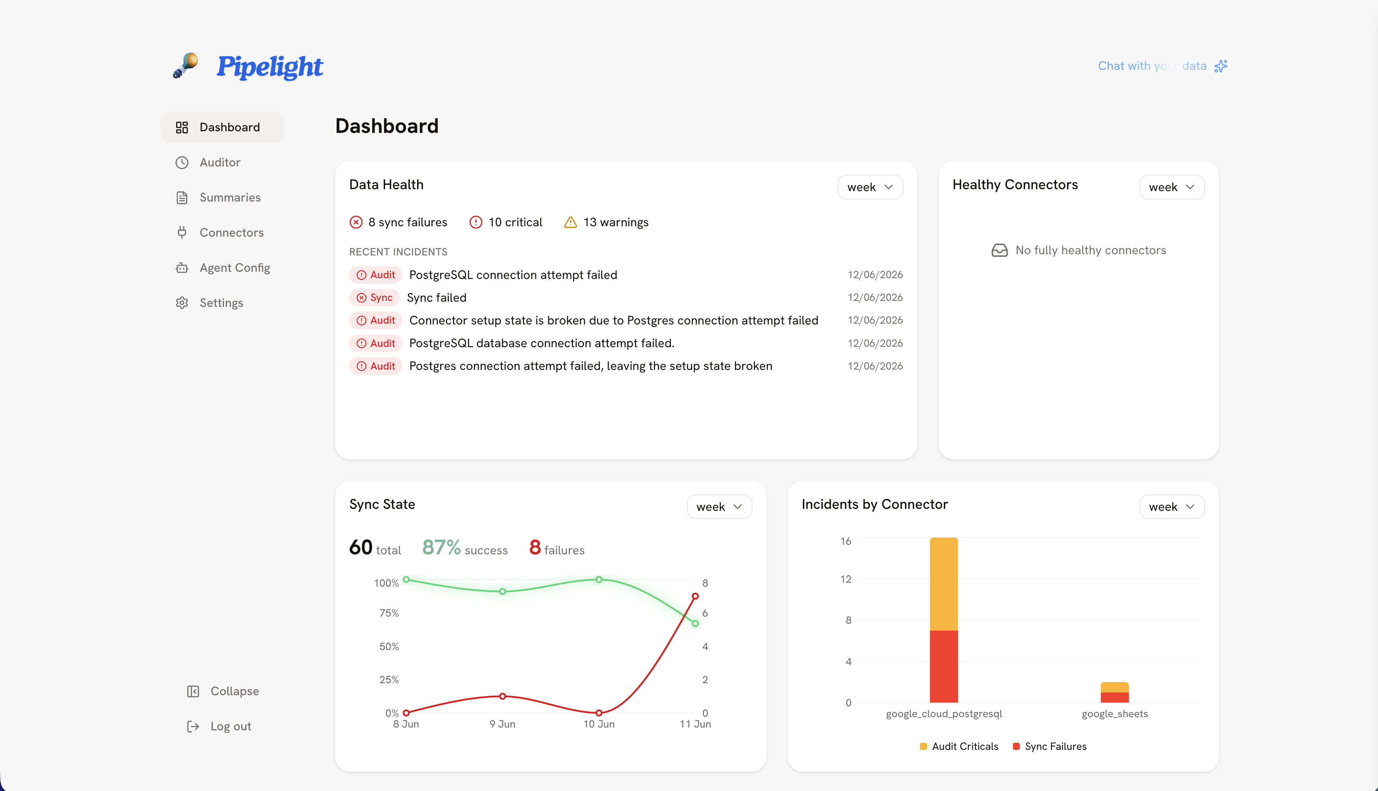1378x791 pixels.
Task: Open the Data Health week dropdown
Action: (870, 187)
